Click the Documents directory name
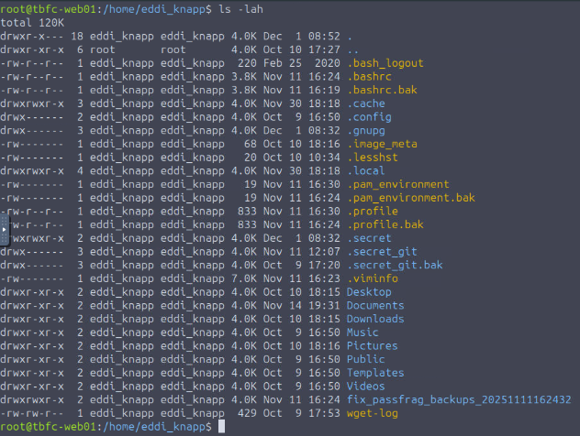The width and height of the screenshot is (580, 436). 374,306
